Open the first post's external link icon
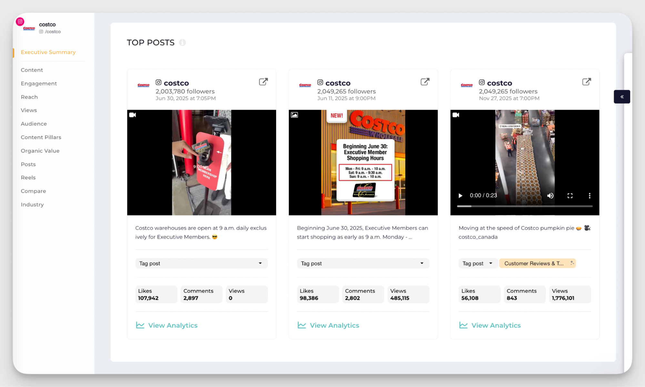The width and height of the screenshot is (645, 387). coord(263,82)
